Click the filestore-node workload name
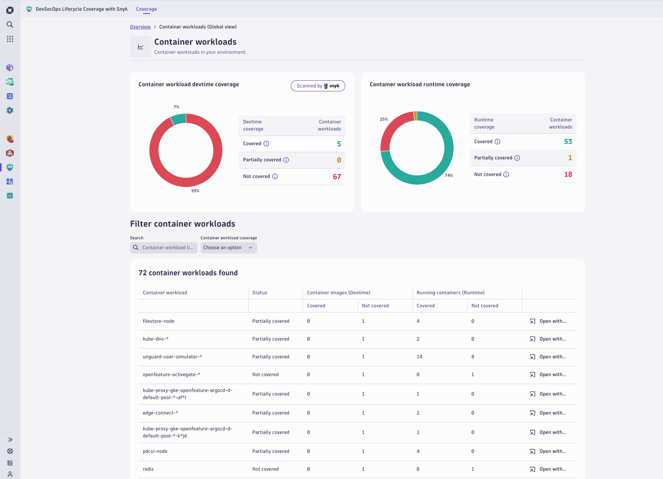This screenshot has height=479, width=663. pos(158,321)
